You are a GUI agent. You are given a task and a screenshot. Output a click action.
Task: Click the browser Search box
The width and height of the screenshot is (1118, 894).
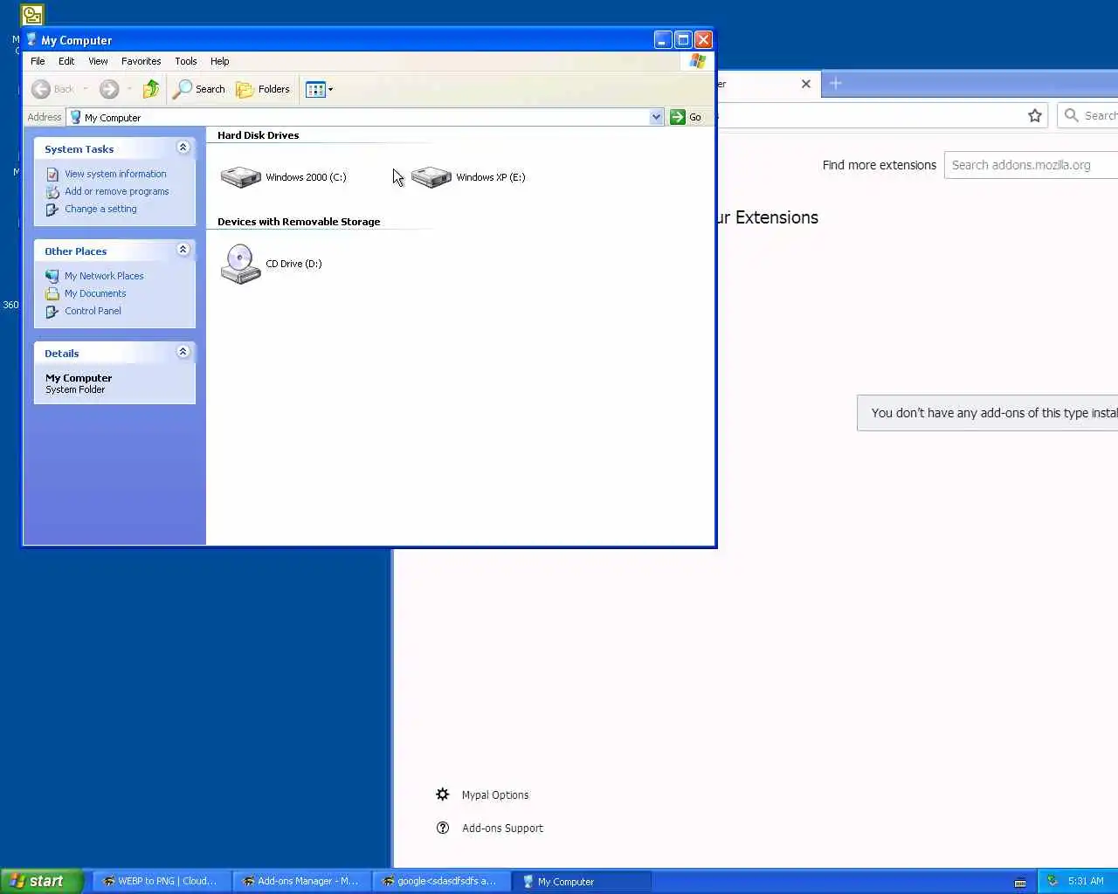(x=1088, y=115)
